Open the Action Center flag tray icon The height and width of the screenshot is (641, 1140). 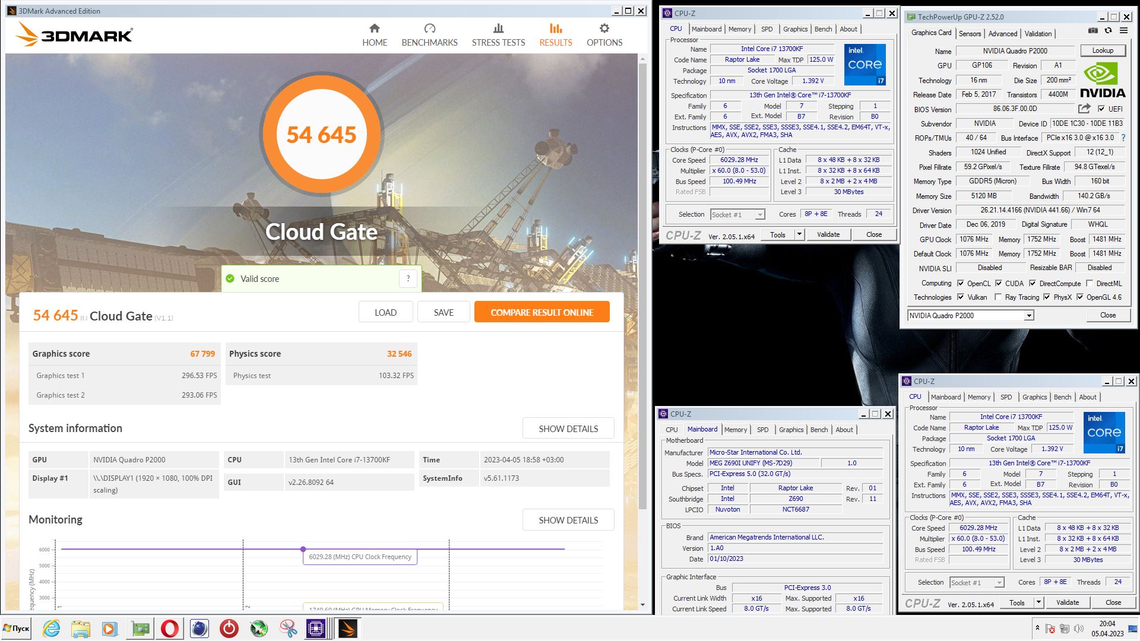coord(1050,629)
